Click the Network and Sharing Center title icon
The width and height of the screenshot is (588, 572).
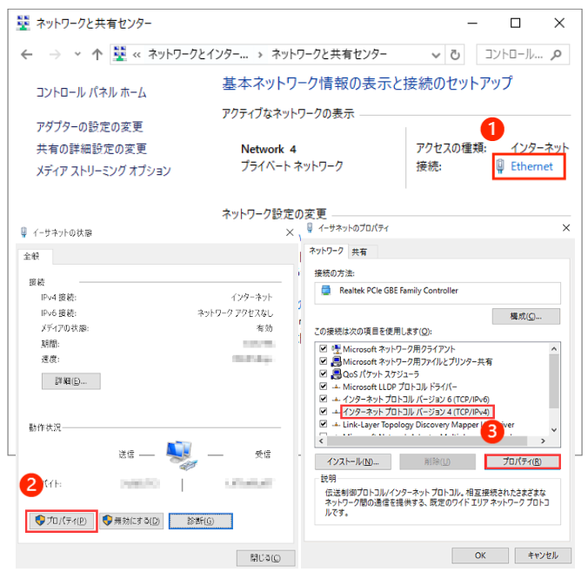(x=23, y=23)
